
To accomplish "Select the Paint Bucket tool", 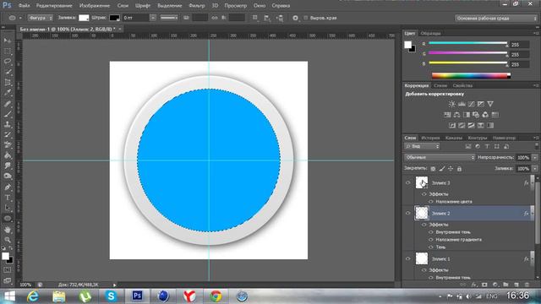I will click(x=8, y=155).
